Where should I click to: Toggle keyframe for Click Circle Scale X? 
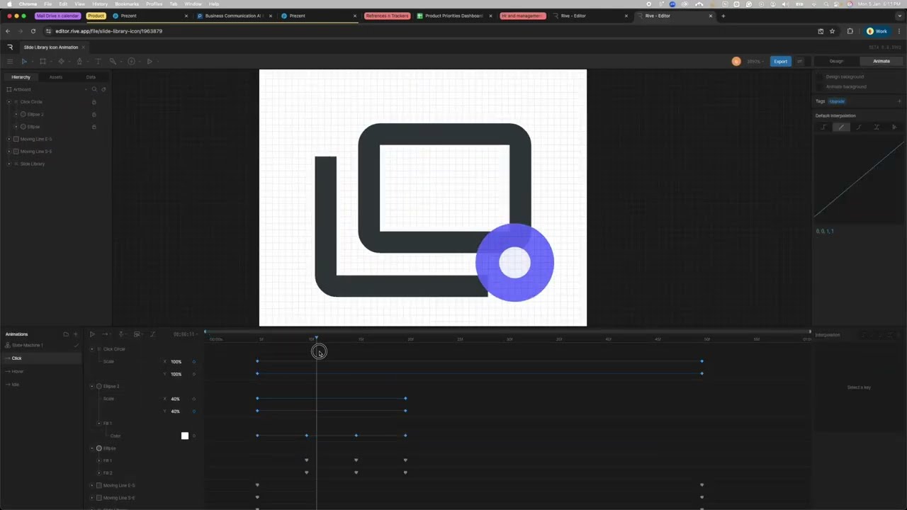tap(193, 362)
